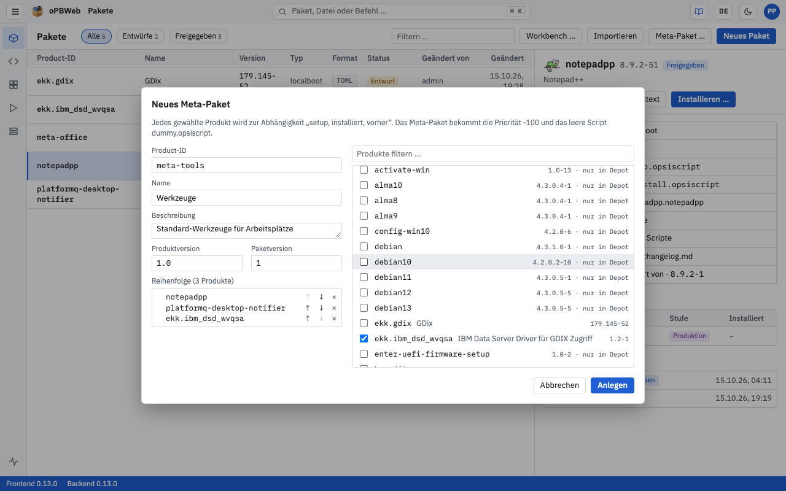The height and width of the screenshot is (491, 786).
Task: Enable the config-win10 checkbox
Action: tap(364, 231)
